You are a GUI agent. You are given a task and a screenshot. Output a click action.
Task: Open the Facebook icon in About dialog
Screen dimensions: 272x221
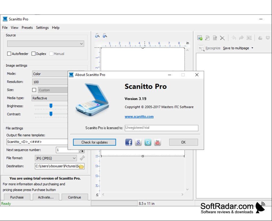[x=129, y=142]
